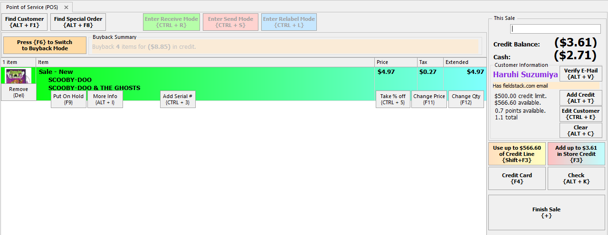This screenshot has width=608, height=235.
Task: Open Edit Customer
Action: 581,114
